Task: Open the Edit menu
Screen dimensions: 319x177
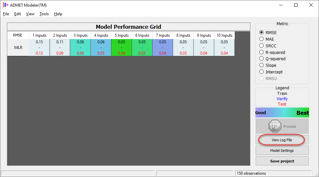Action: coord(18,14)
